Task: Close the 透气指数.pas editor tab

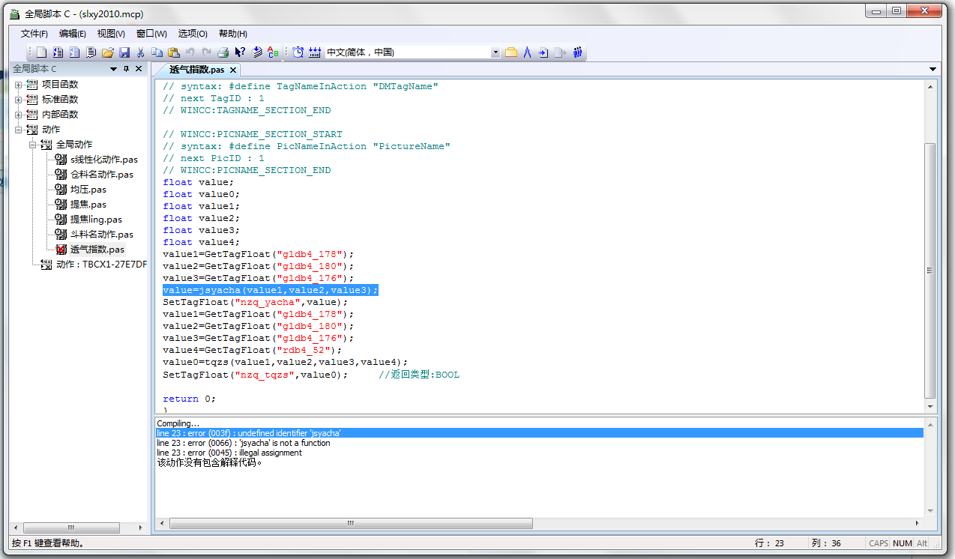Action: [233, 70]
